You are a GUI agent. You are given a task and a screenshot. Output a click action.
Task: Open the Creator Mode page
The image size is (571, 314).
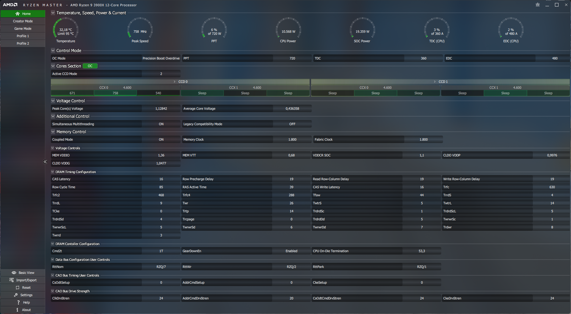(23, 21)
